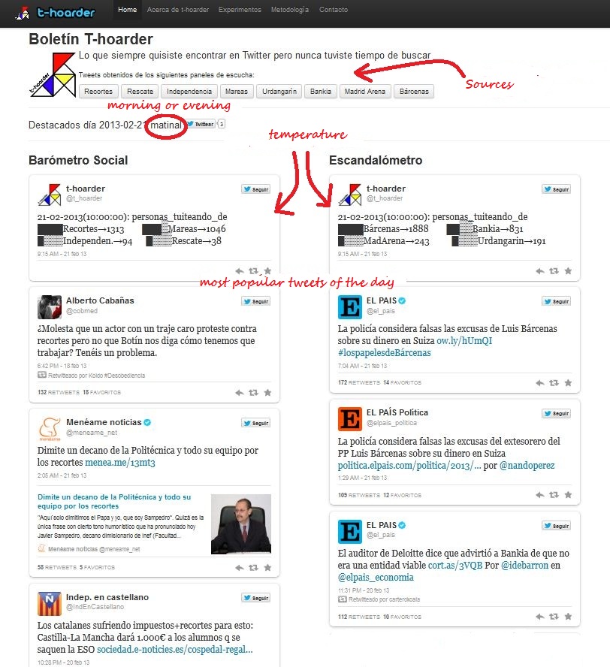Viewport: 610px width, 667px height.
Task: Open the Metodología navigation item
Action: point(290,10)
